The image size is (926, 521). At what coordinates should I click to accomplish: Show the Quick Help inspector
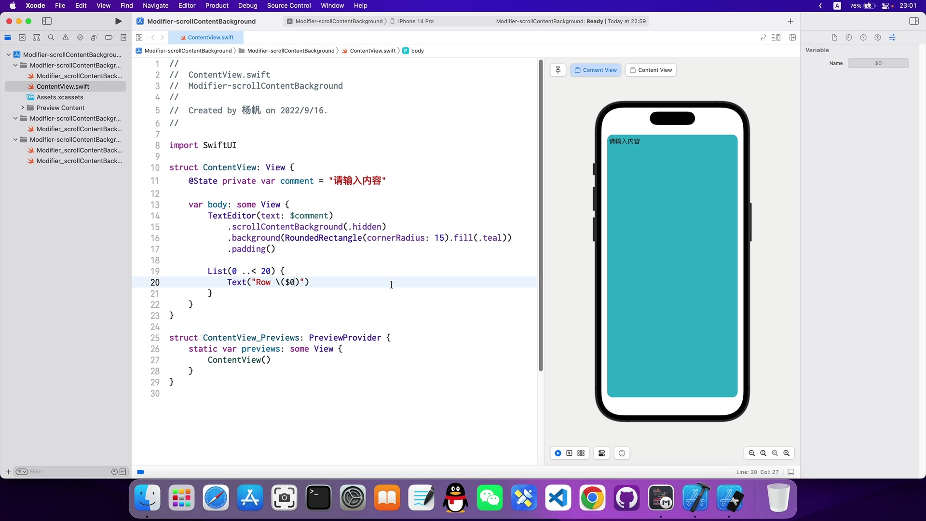tap(863, 38)
